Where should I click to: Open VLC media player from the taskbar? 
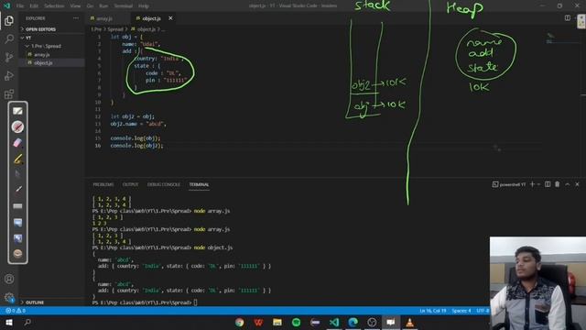(x=409, y=322)
